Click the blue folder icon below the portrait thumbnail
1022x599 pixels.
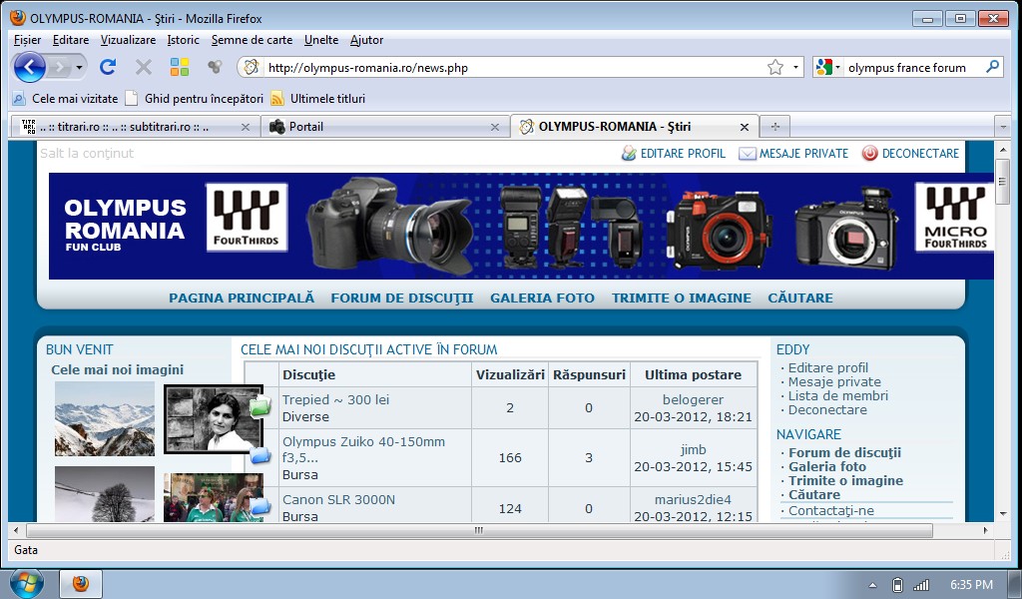[x=260, y=455]
